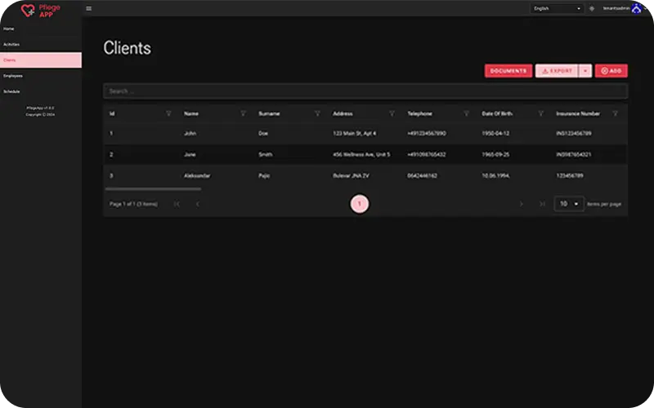
Task: Select Activities in the sidebar
Action: tap(11, 44)
